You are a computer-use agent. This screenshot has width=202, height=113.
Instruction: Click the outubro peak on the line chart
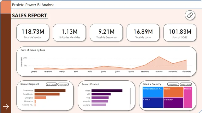point(159,56)
